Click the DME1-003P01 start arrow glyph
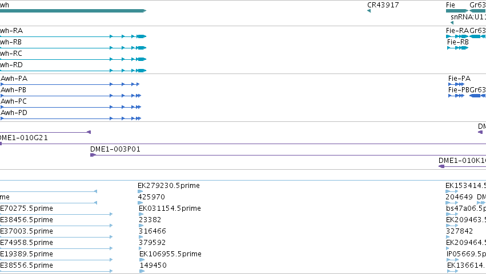This screenshot has width=486, height=274. (93, 155)
